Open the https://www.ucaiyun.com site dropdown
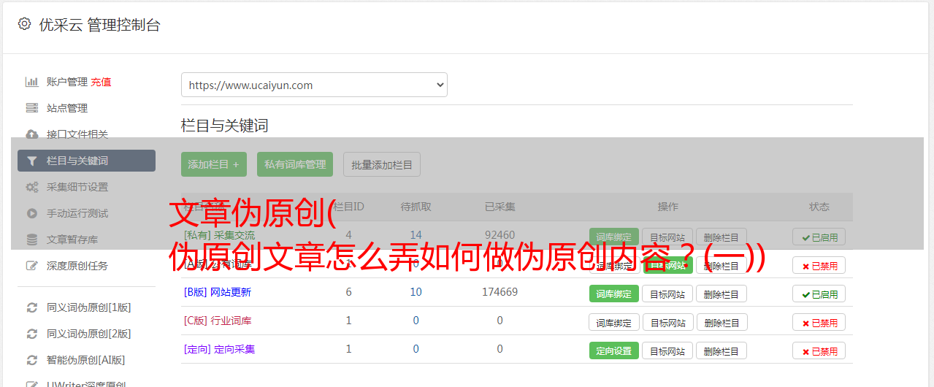Screen dimensions: 934x387 pos(314,85)
